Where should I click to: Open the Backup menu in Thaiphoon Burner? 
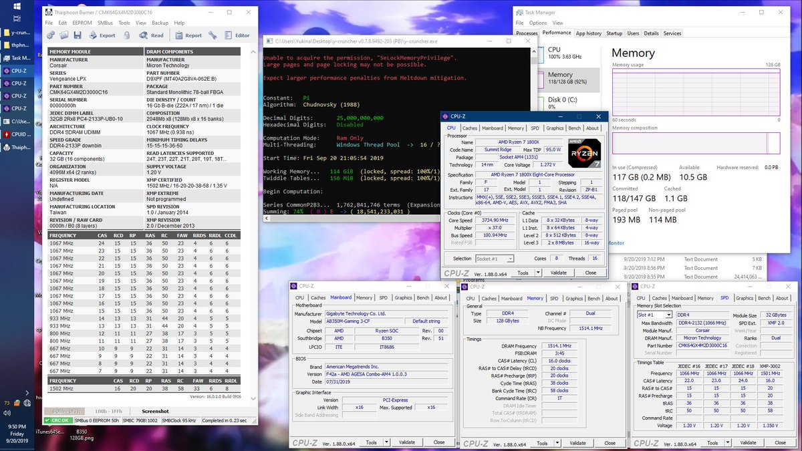point(160,23)
